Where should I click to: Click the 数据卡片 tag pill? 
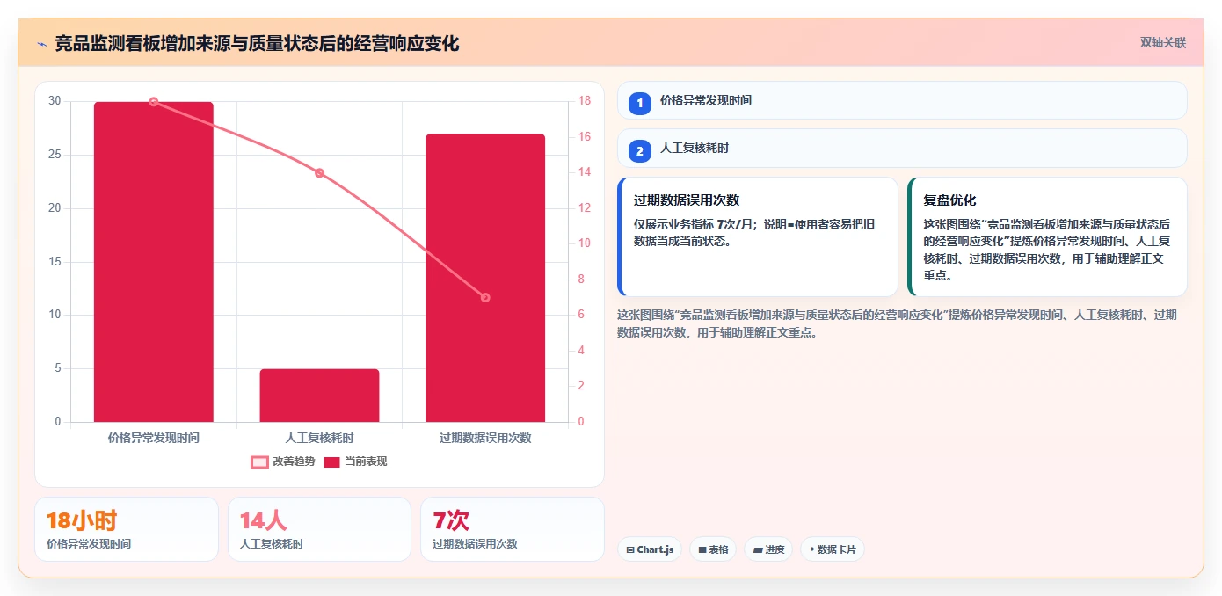pyautogui.click(x=833, y=549)
